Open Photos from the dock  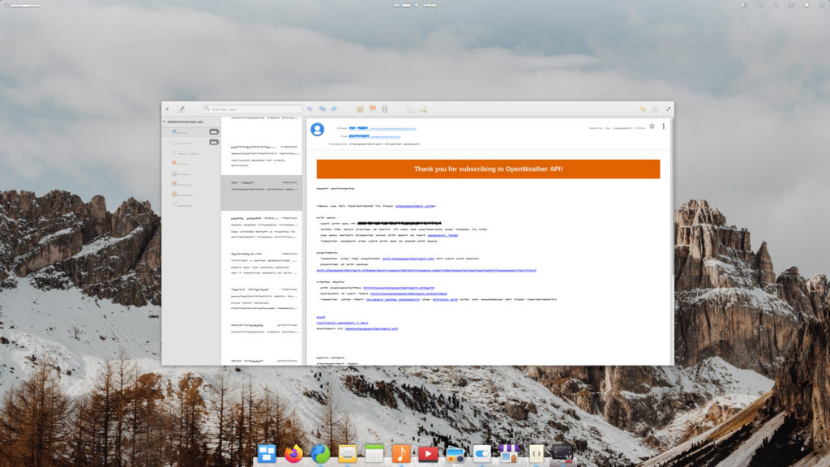tap(456, 454)
